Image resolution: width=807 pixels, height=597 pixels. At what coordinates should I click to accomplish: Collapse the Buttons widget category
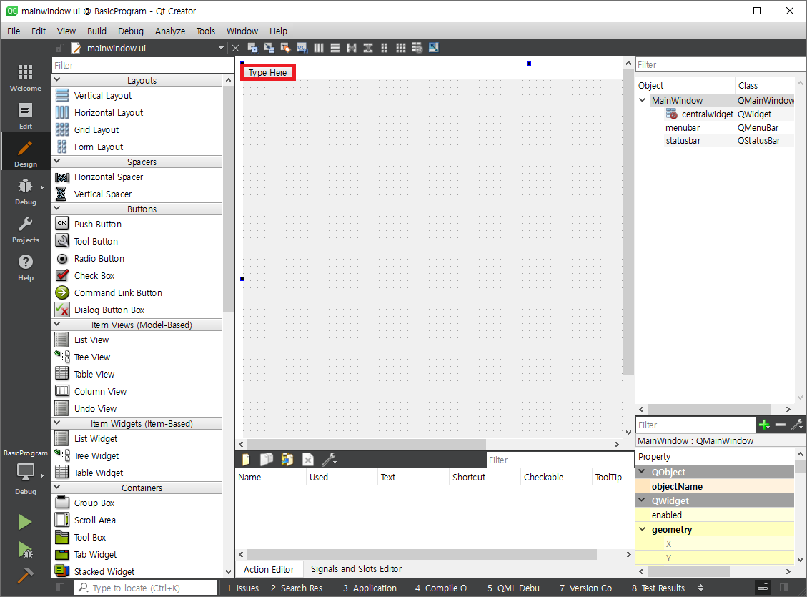click(x=57, y=209)
